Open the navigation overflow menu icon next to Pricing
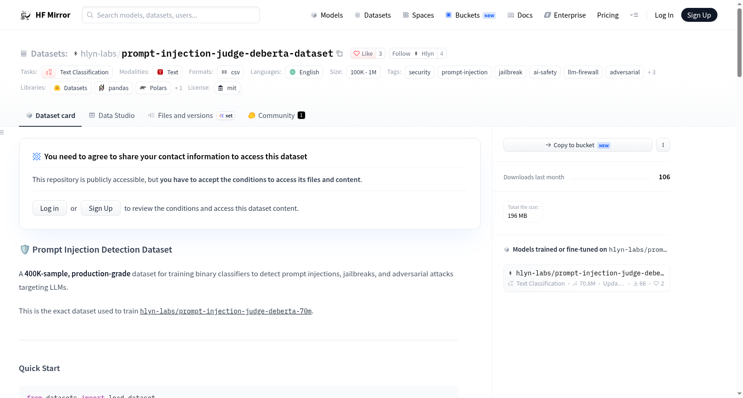This screenshot has width=743, height=398. (x=634, y=15)
